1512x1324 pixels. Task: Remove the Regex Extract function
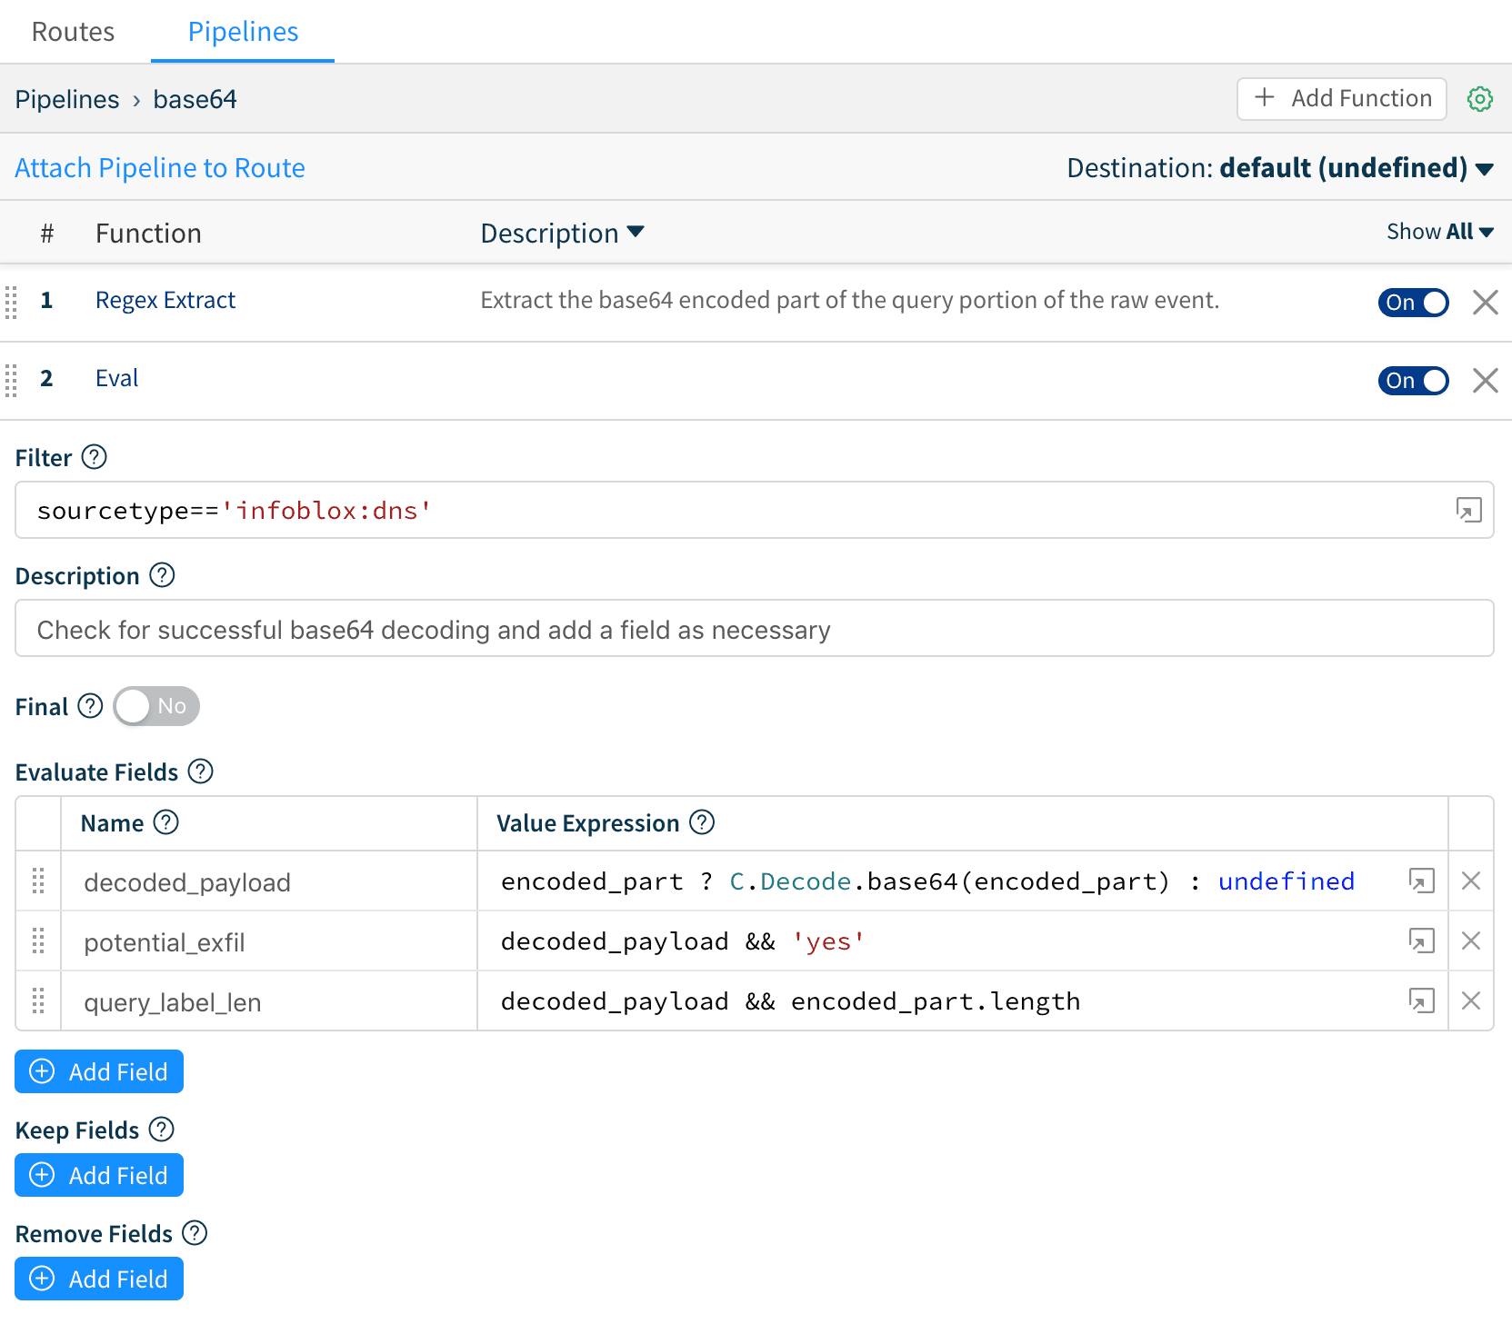(x=1485, y=303)
